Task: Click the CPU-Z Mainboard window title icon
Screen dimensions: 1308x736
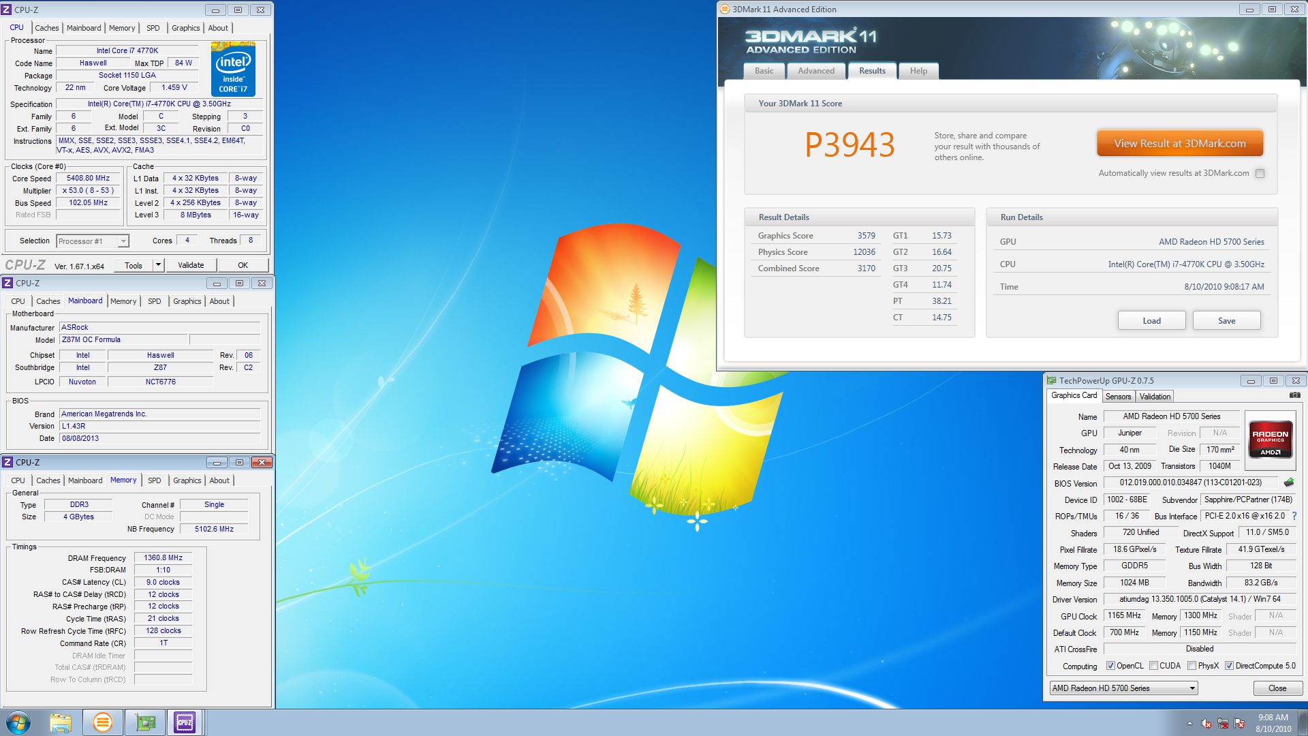Action: (x=8, y=283)
